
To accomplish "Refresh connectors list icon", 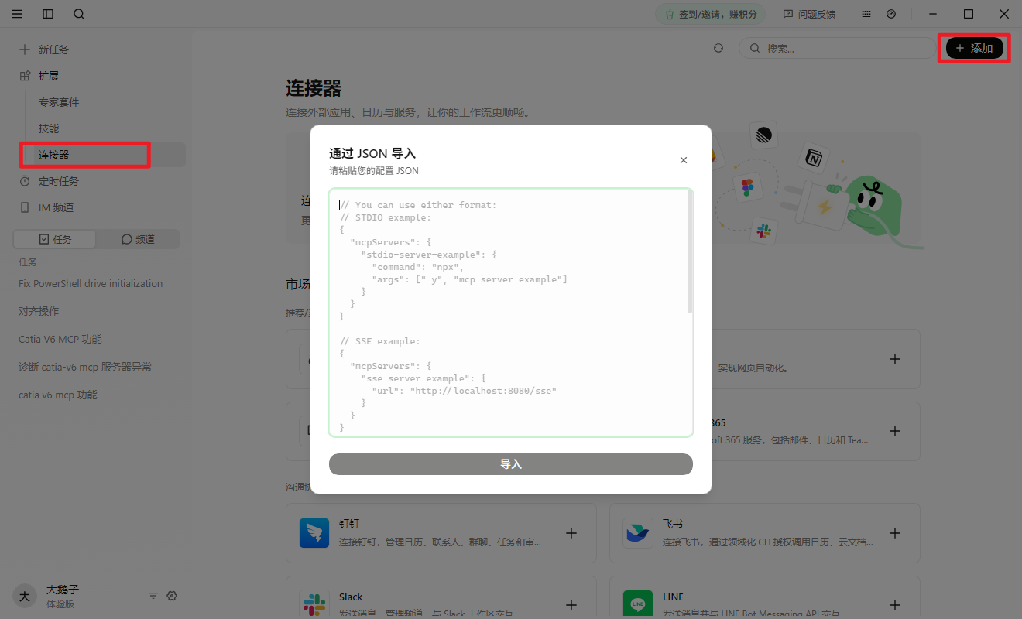I will 718,48.
